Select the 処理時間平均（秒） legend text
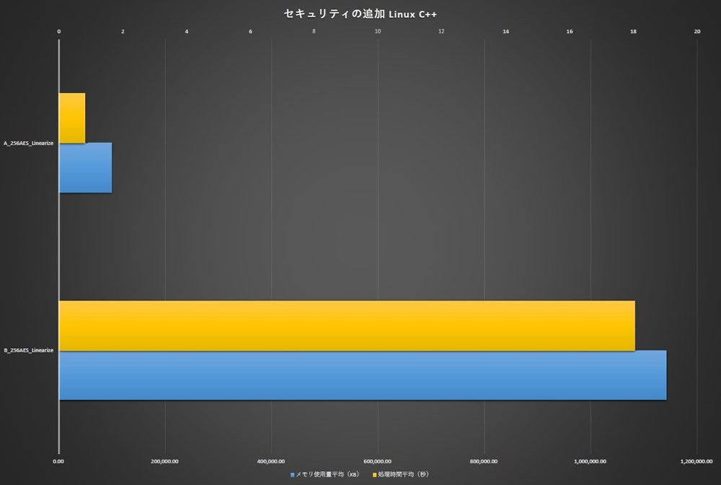The height and width of the screenshot is (485, 721). 403,475
